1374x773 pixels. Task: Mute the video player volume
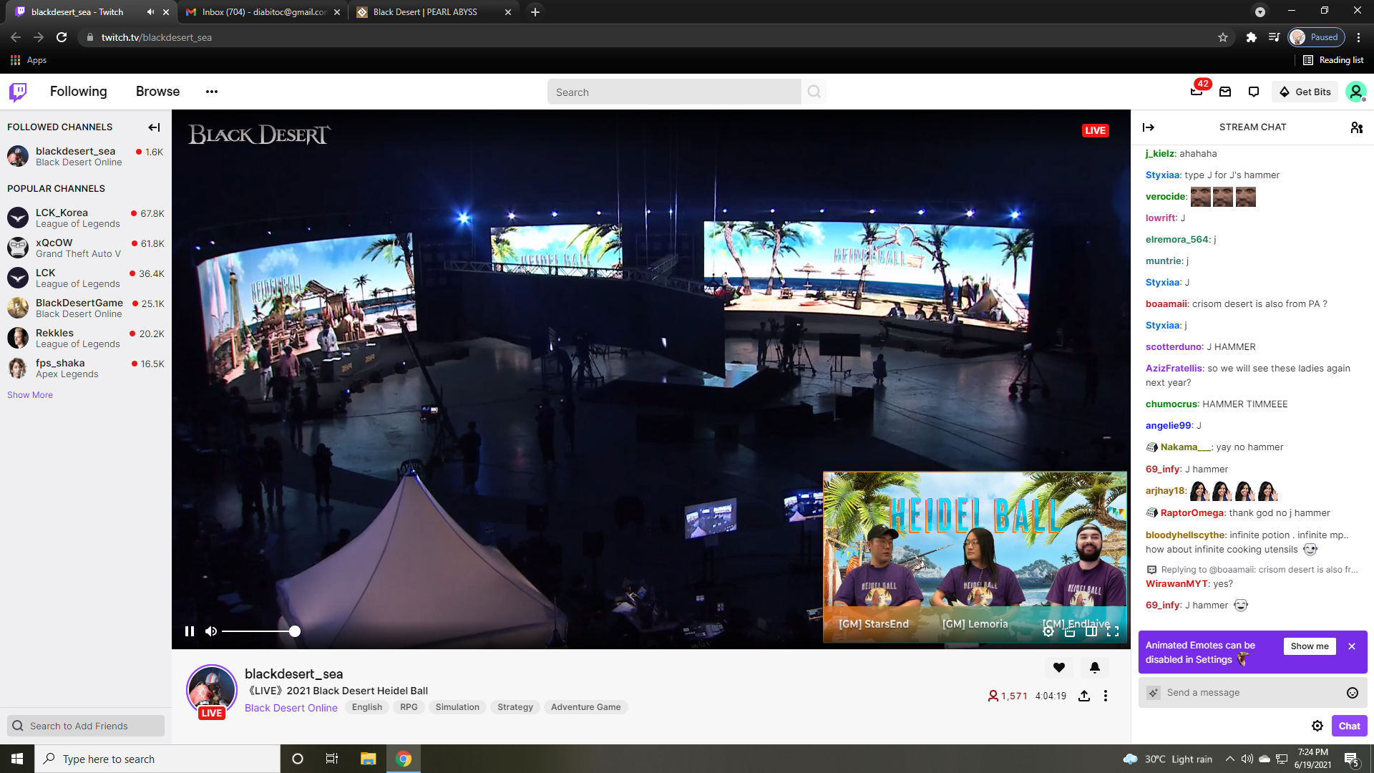click(211, 631)
